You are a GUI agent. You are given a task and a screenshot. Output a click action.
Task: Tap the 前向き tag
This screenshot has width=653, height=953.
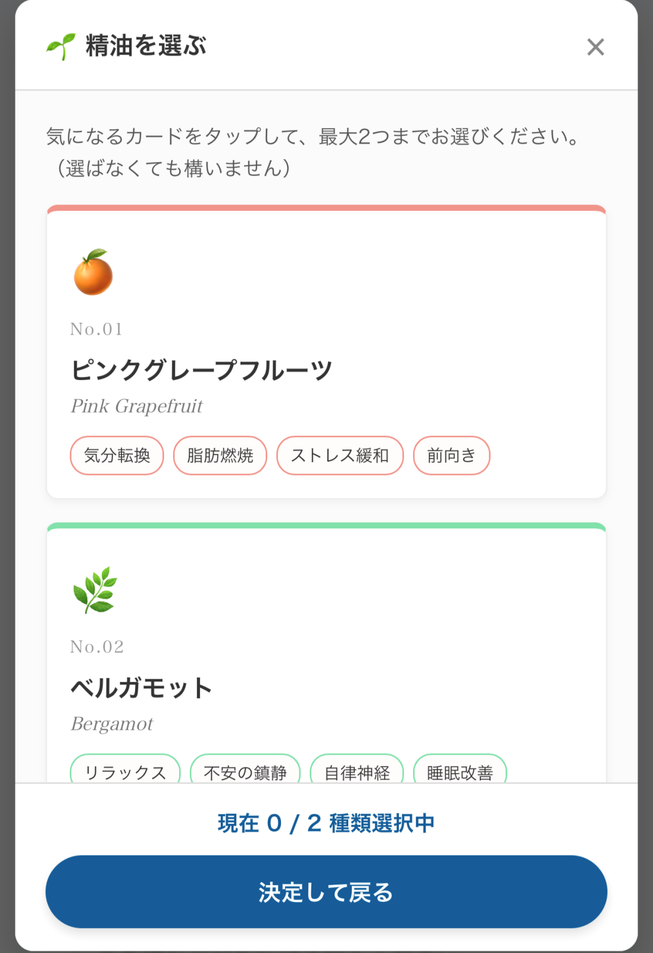click(x=451, y=456)
